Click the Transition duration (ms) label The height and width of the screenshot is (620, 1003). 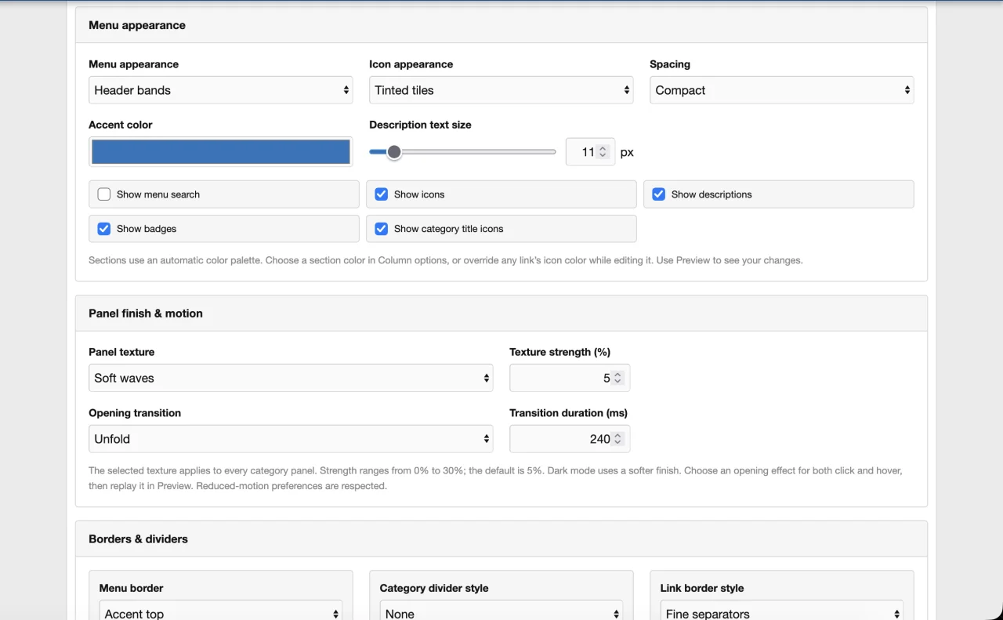click(x=569, y=413)
